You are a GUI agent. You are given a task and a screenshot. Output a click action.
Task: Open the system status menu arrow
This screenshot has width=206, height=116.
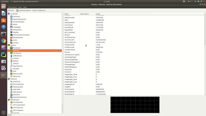click(x=204, y=1)
